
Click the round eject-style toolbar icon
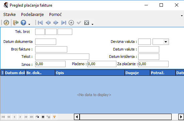pos(71,23)
